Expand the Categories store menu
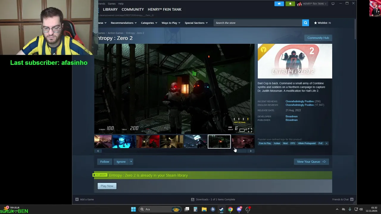This screenshot has width=381, height=214. [x=149, y=23]
